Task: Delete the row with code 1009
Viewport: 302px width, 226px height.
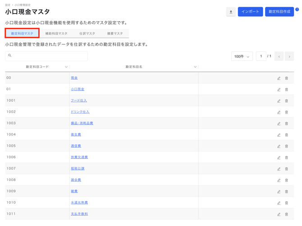Action: tap(286, 192)
